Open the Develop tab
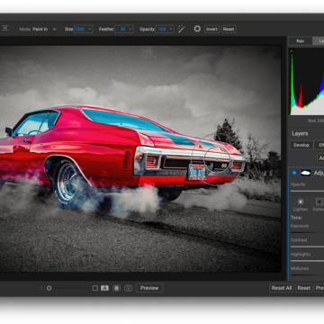The height and width of the screenshot is (324, 324). pos(301,145)
